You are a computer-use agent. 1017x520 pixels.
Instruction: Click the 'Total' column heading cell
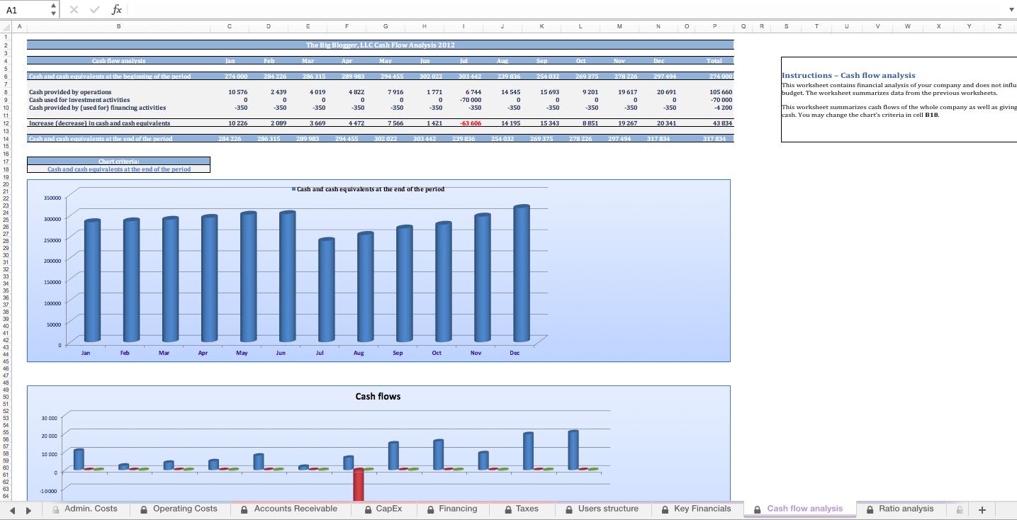714,61
